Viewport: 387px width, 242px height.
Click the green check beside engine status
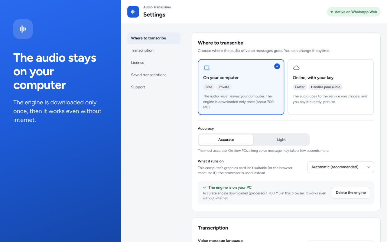point(205,188)
